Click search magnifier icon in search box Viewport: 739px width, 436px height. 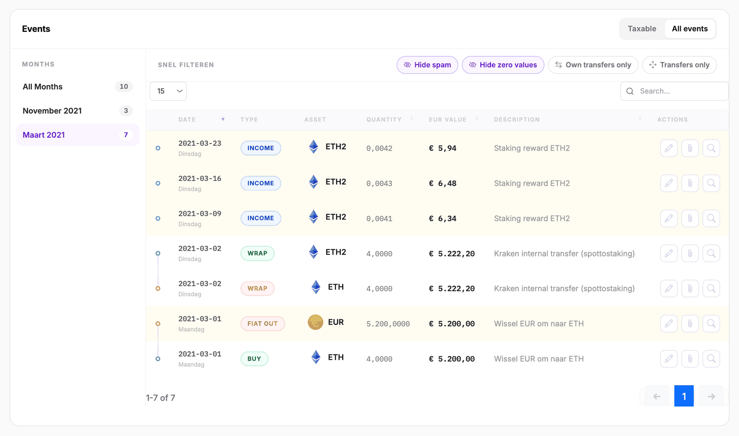pyautogui.click(x=630, y=91)
